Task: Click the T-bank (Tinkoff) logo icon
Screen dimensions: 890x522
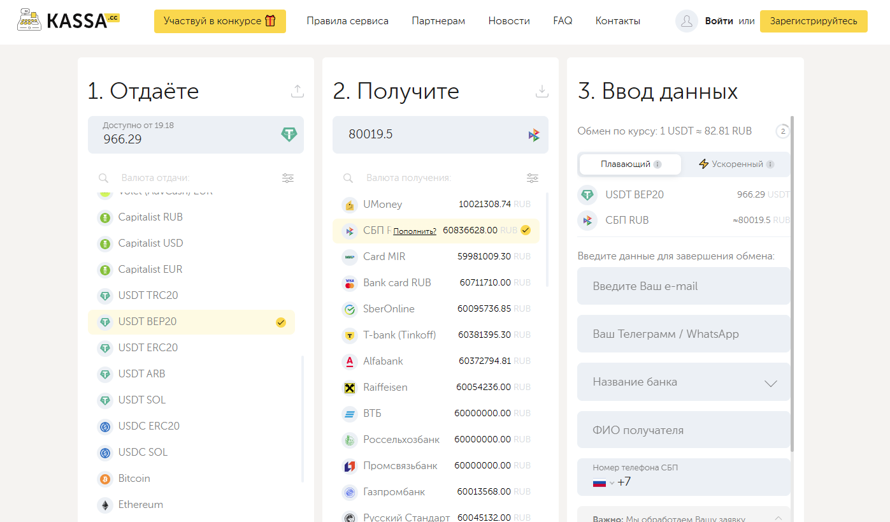Action: tap(349, 335)
